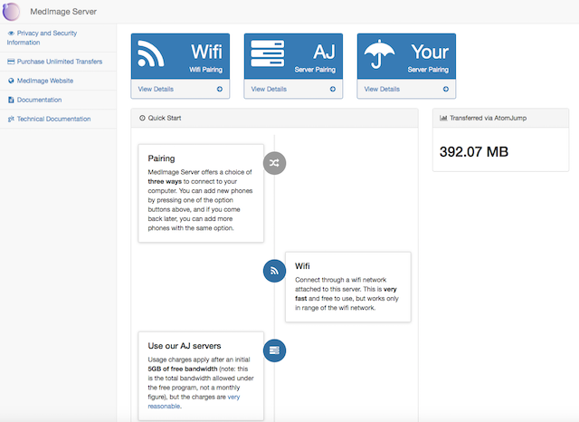Click the git icon beside Technical Documentation
This screenshot has height=422, width=579.
tap(11, 119)
